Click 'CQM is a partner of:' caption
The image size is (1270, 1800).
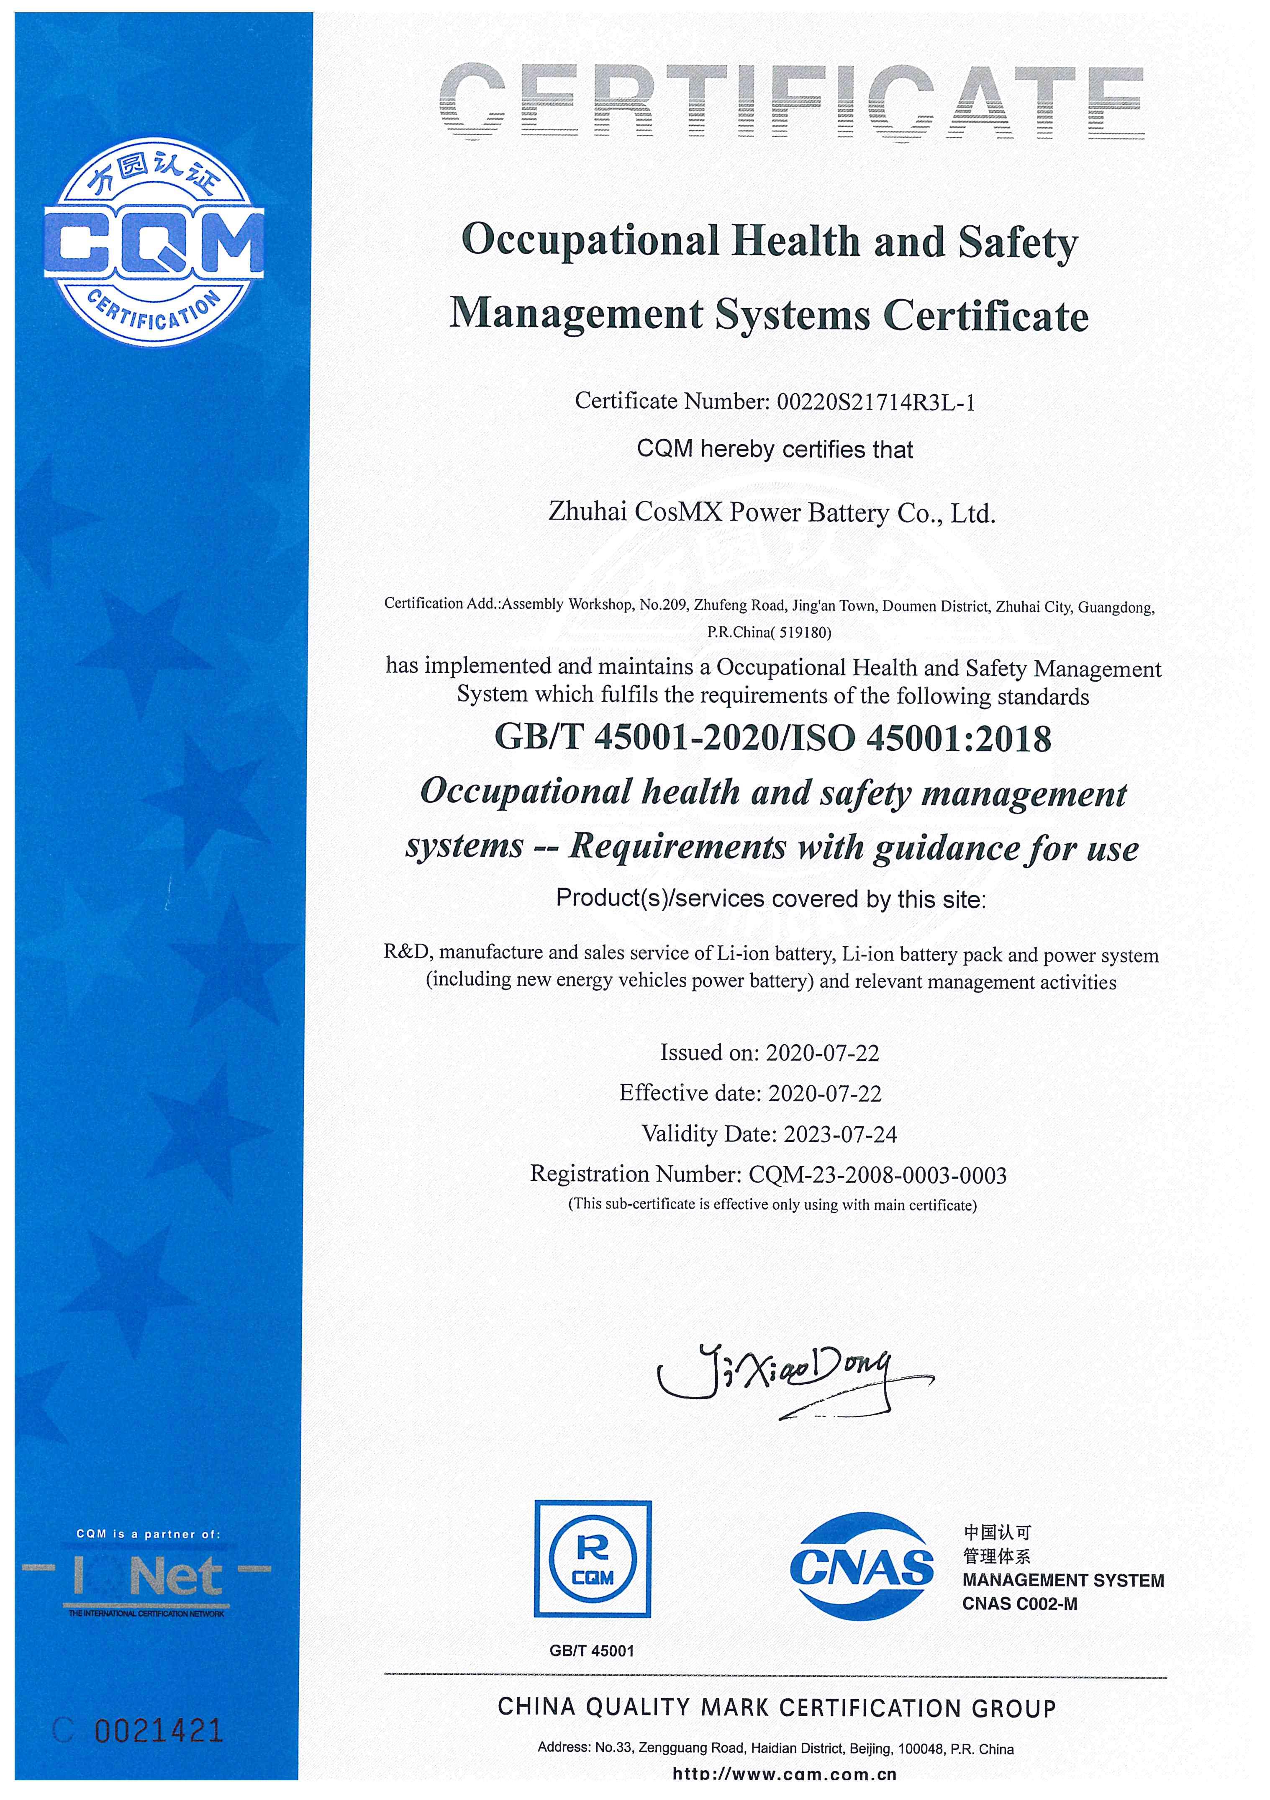click(x=149, y=1534)
